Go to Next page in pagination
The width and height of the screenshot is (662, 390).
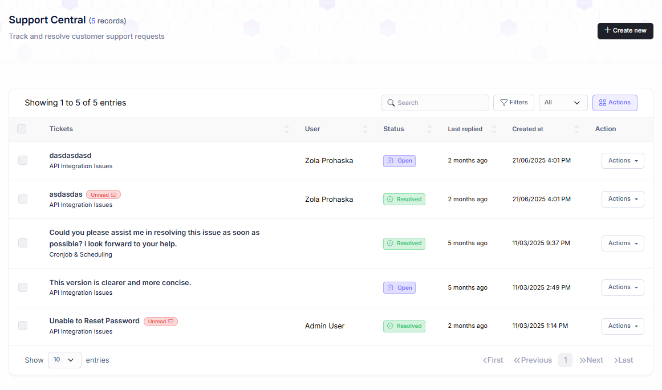[x=591, y=360]
